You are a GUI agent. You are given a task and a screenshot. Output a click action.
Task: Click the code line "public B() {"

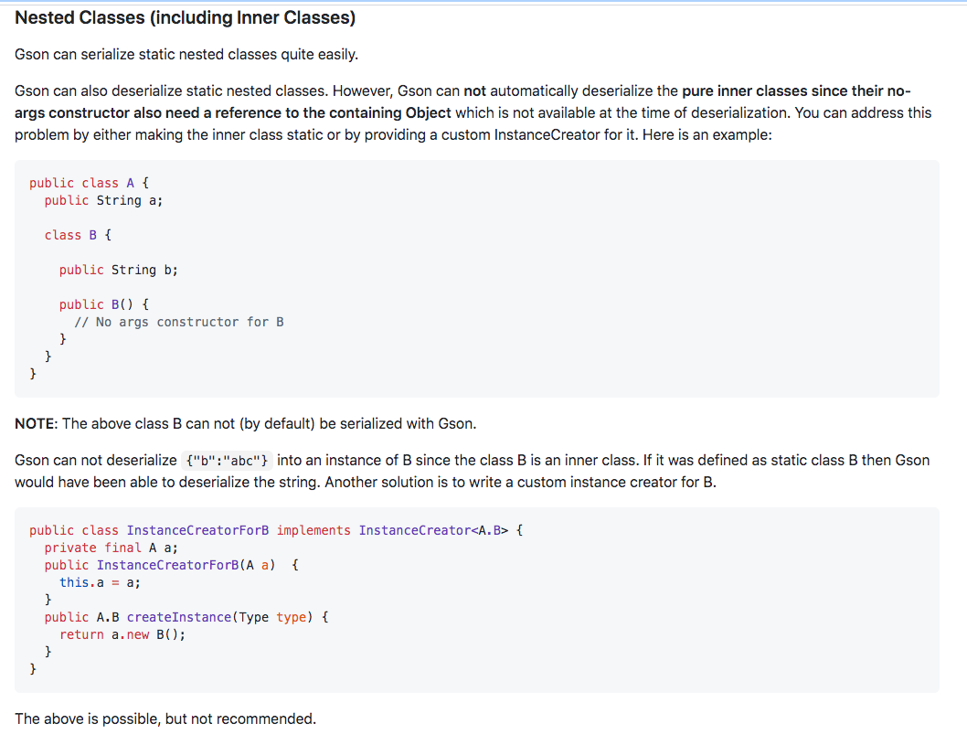coord(103,304)
